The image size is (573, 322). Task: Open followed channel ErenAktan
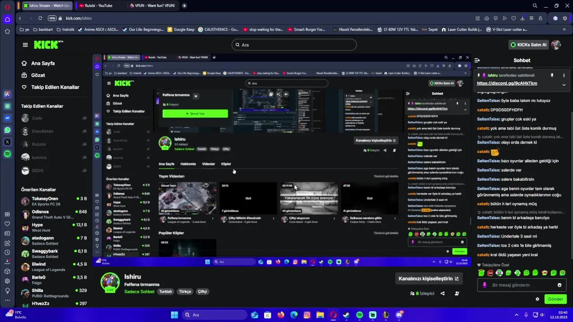pos(54,131)
